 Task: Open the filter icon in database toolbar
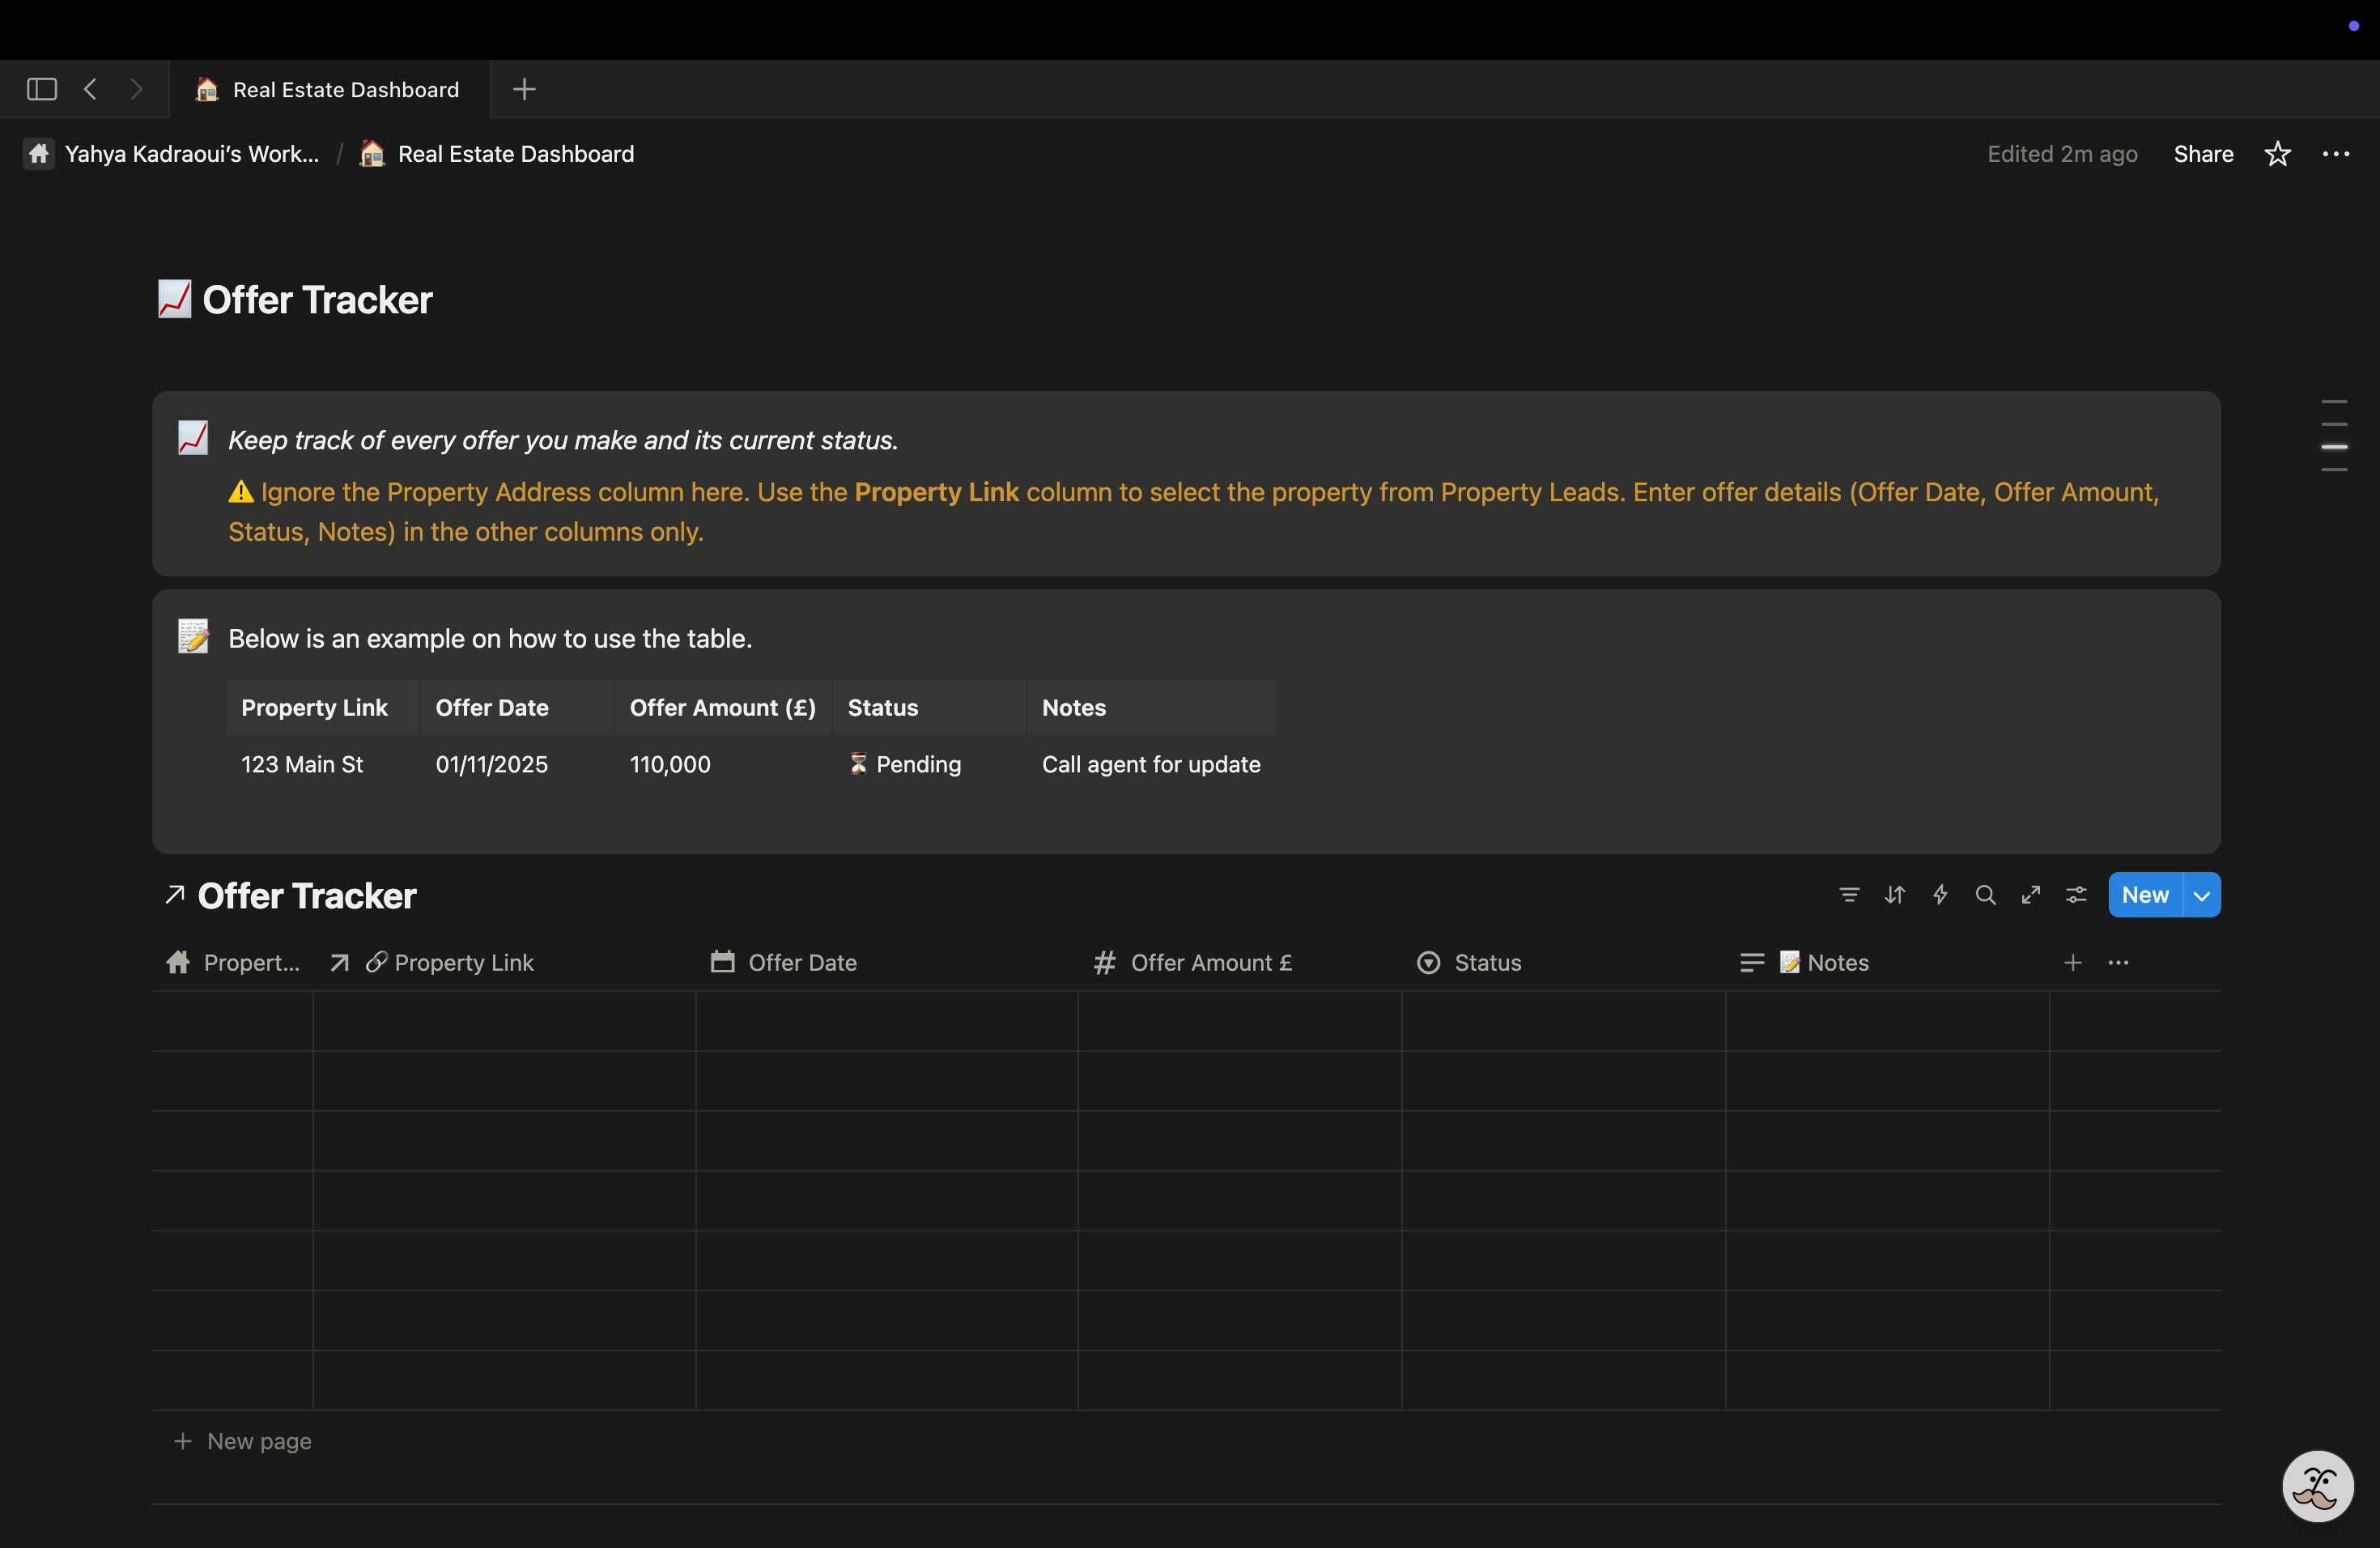(1849, 895)
